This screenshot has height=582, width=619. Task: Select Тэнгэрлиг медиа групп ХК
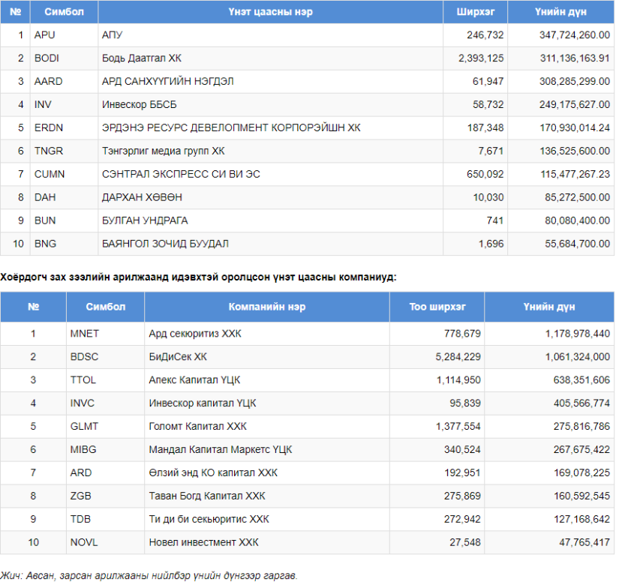(164, 151)
